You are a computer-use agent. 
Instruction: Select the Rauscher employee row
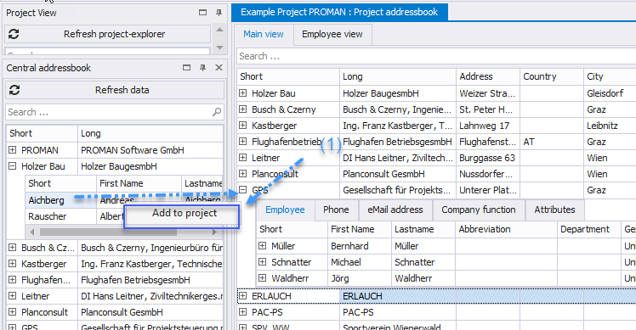(x=124, y=216)
